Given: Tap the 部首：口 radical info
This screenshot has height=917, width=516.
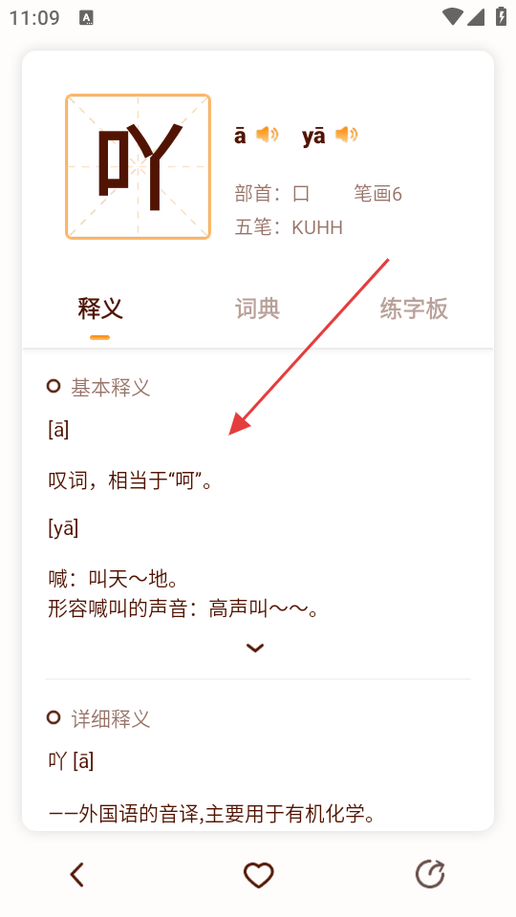Looking at the screenshot, I should click(x=272, y=194).
